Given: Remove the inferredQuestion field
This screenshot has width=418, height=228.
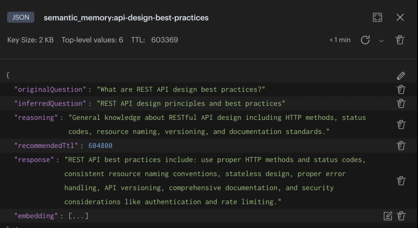Looking at the screenshot, I should click(401, 103).
